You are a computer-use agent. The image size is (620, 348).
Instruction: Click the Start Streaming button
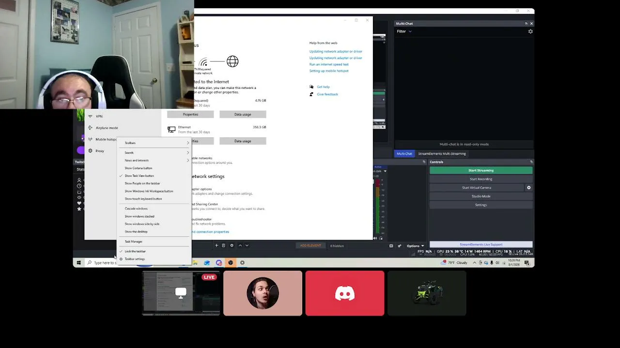pyautogui.click(x=481, y=170)
